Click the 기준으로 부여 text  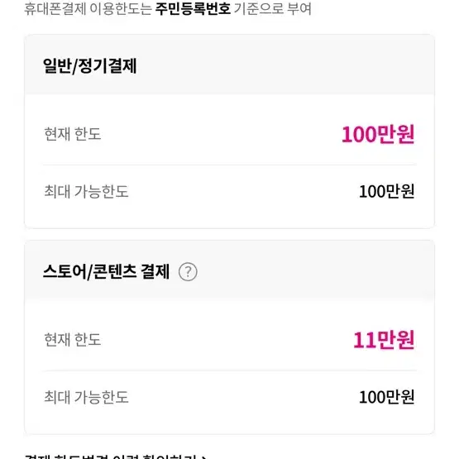point(273,8)
